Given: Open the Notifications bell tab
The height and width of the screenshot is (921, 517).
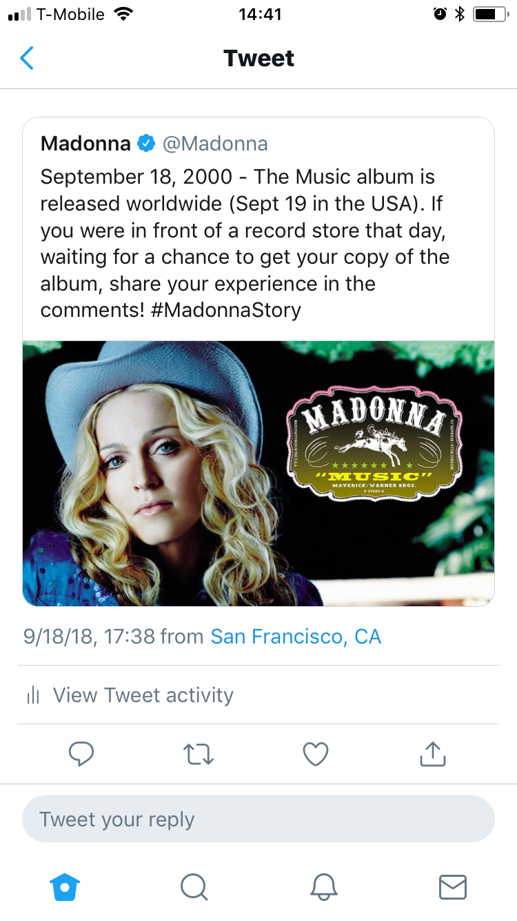Looking at the screenshot, I should pos(324,886).
